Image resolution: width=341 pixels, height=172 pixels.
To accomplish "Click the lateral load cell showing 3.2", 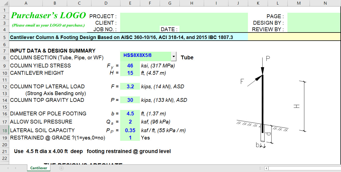I will pyautogui.click(x=130, y=86).
